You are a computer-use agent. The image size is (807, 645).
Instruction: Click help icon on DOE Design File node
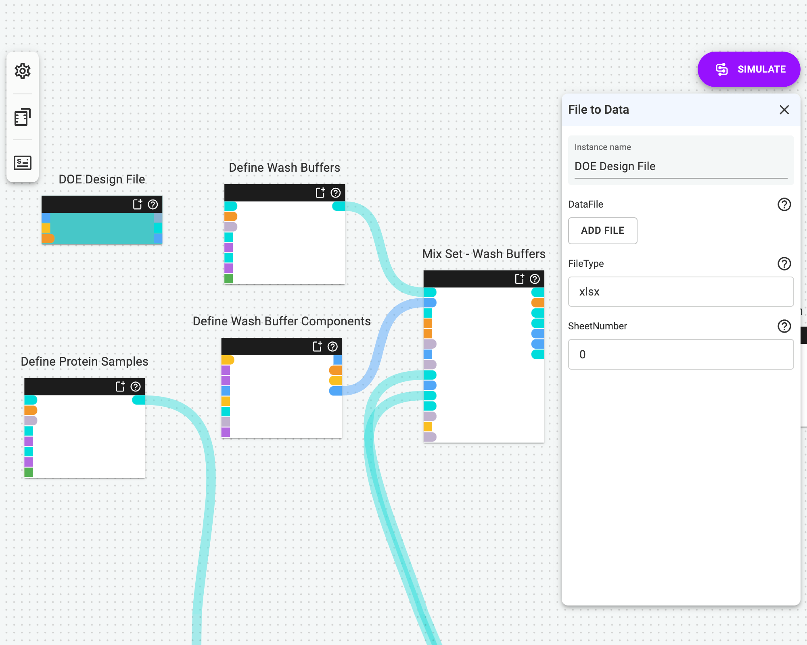[153, 204]
